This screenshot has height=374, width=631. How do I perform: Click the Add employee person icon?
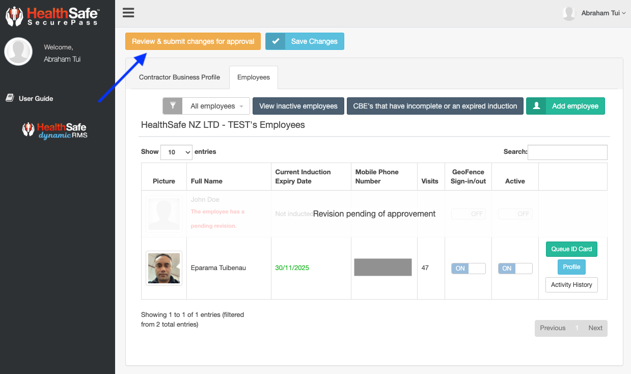[x=536, y=106]
